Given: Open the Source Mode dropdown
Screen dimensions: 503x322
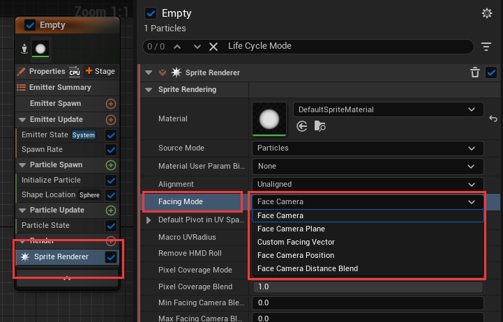Looking at the screenshot, I should (x=367, y=148).
